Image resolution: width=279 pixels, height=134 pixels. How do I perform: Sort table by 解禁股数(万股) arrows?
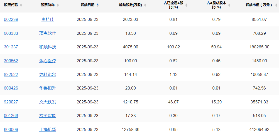point(145,5)
